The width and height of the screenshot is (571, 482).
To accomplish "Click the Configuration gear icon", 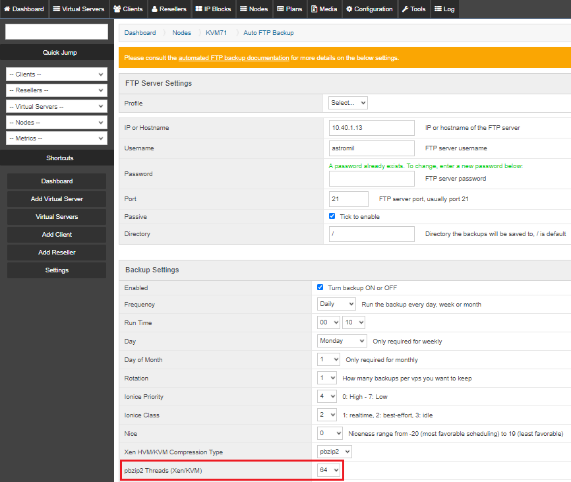I will [x=349, y=9].
